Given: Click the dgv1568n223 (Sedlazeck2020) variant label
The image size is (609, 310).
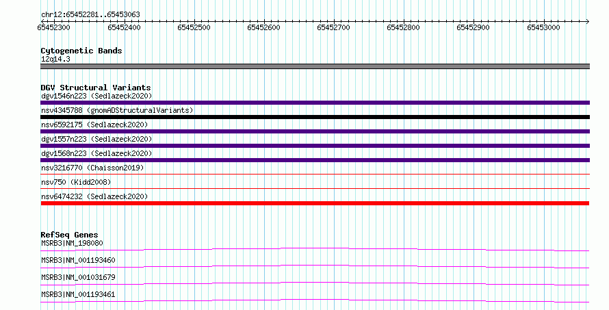Looking at the screenshot, I should click(x=96, y=153).
